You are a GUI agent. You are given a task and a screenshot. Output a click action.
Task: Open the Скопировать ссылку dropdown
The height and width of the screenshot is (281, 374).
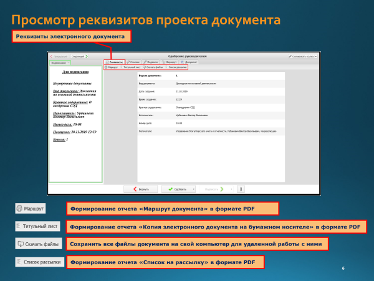pyautogui.click(x=303, y=56)
